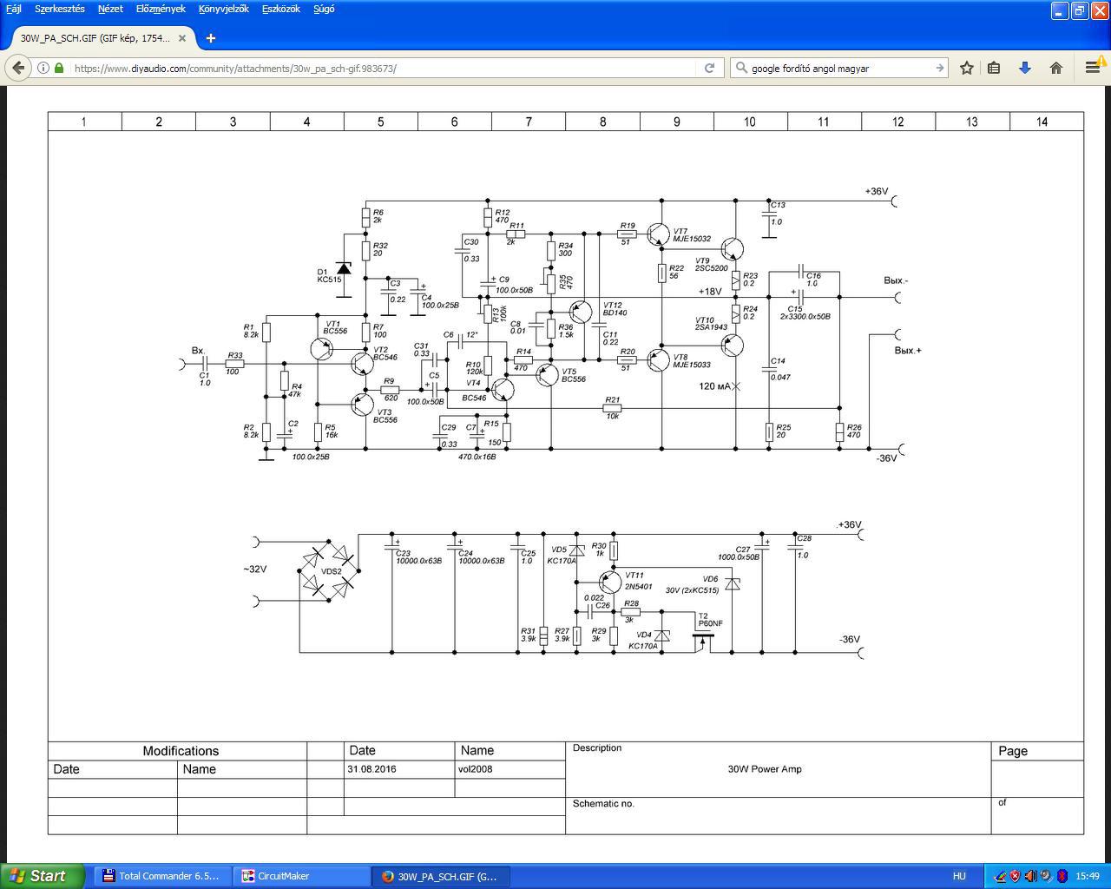This screenshot has height=889, width=1111.
Task: Open the Windows Start button
Action: [42, 876]
